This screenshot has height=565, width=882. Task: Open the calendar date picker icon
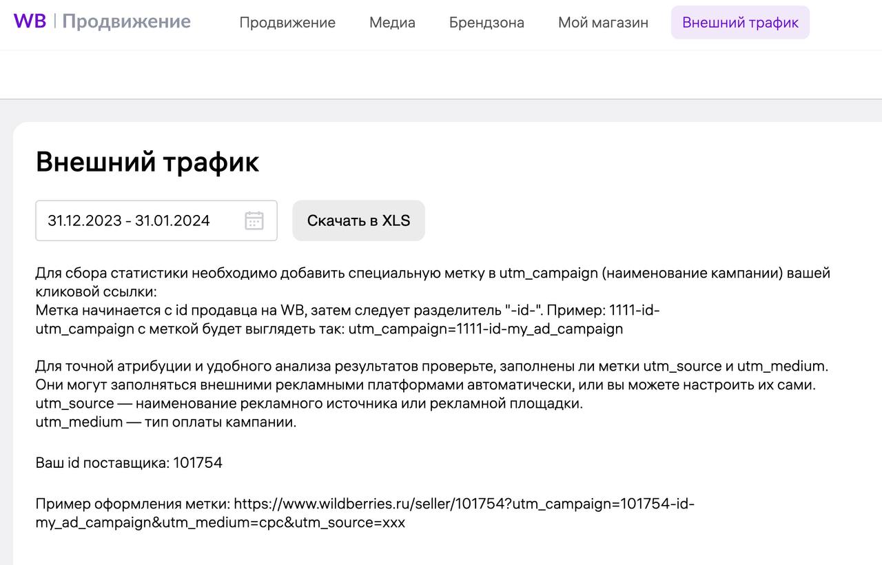click(x=254, y=220)
